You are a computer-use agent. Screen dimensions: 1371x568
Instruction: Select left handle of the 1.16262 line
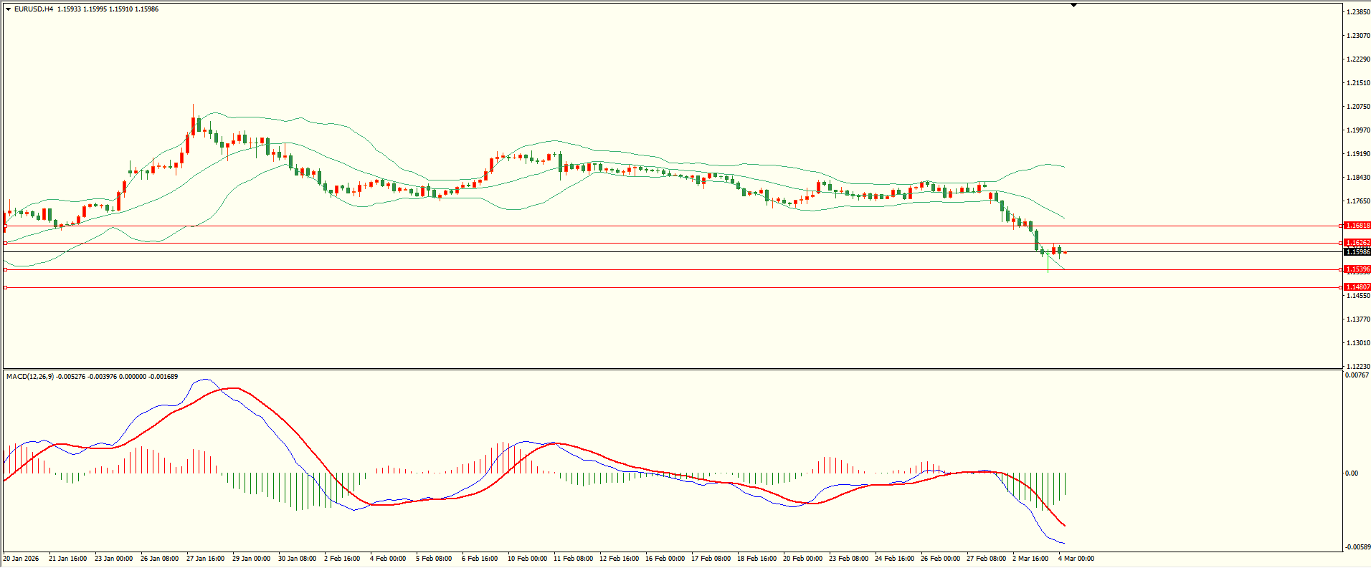[6, 244]
